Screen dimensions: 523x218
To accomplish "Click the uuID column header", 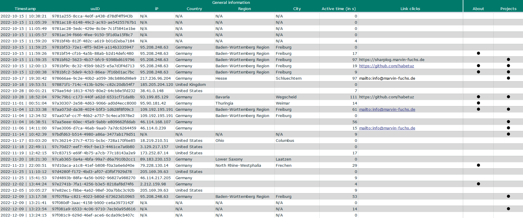I will click(95, 9).
